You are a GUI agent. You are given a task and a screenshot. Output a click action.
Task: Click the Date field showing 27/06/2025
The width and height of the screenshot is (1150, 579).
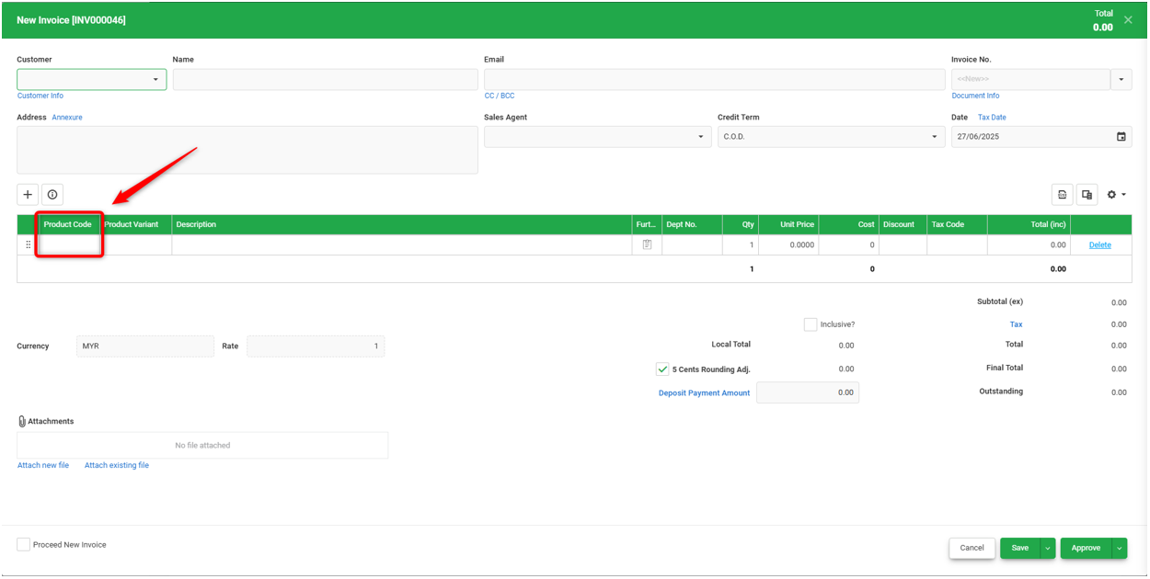coord(1041,137)
